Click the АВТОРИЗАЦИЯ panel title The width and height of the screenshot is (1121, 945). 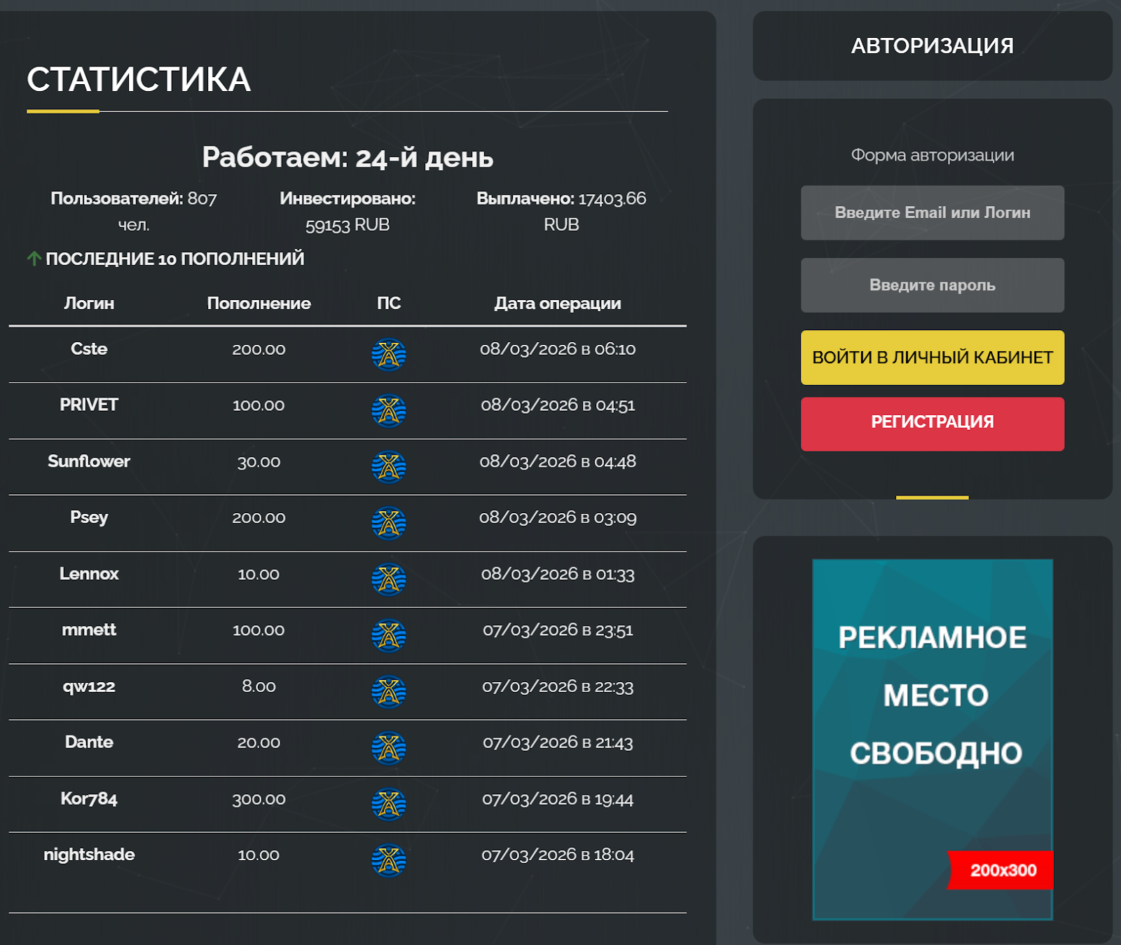tap(932, 45)
